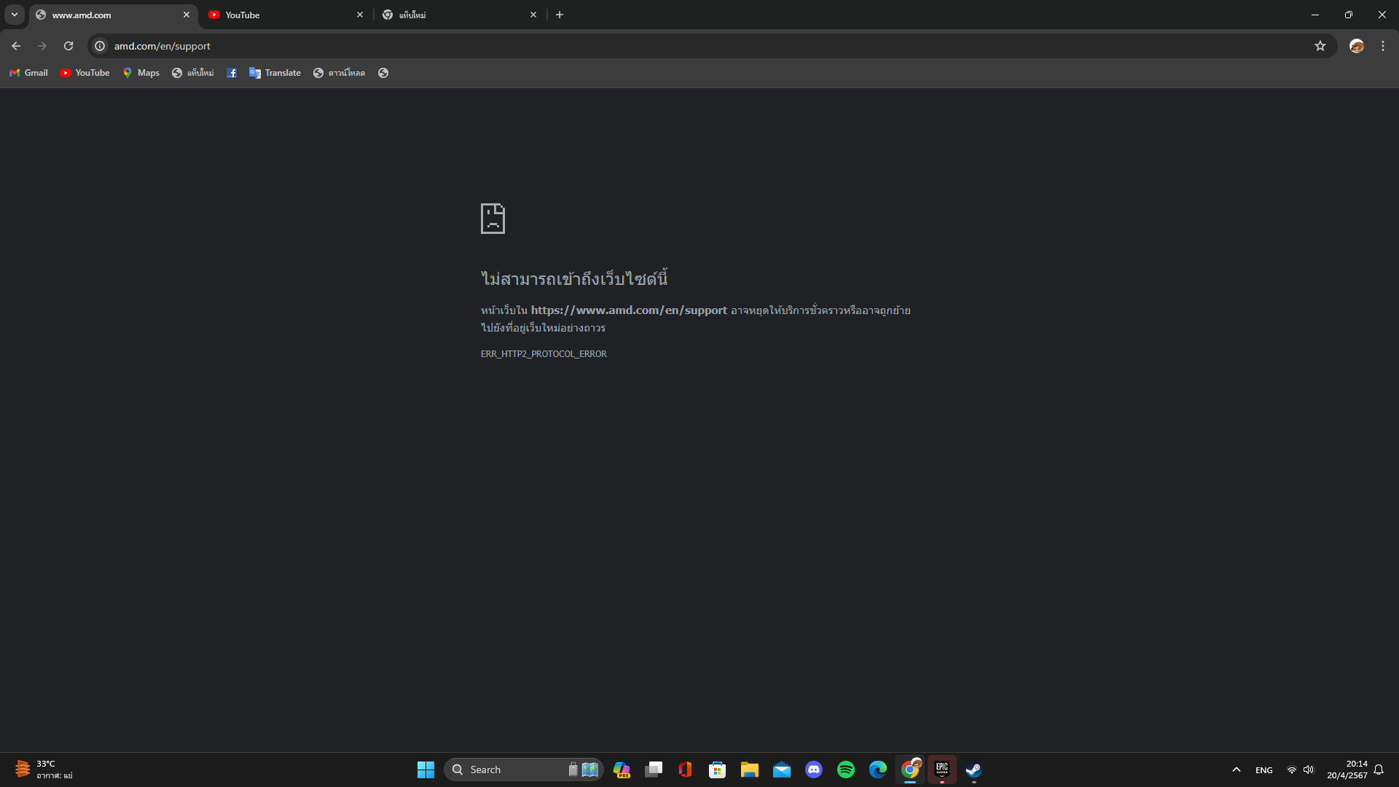Close the YouTube tab
This screenshot has width=1399, height=787.
coord(360,15)
